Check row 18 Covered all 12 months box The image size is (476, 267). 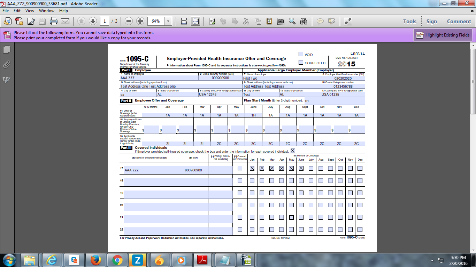coord(240,180)
